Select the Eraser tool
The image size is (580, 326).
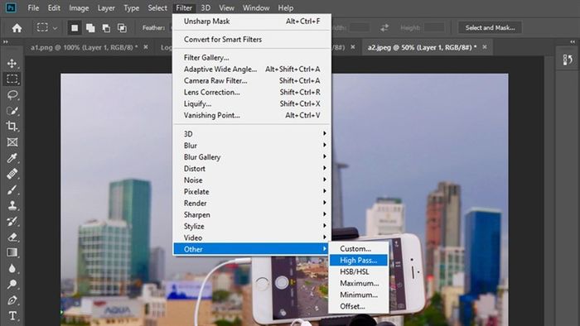coord(12,237)
